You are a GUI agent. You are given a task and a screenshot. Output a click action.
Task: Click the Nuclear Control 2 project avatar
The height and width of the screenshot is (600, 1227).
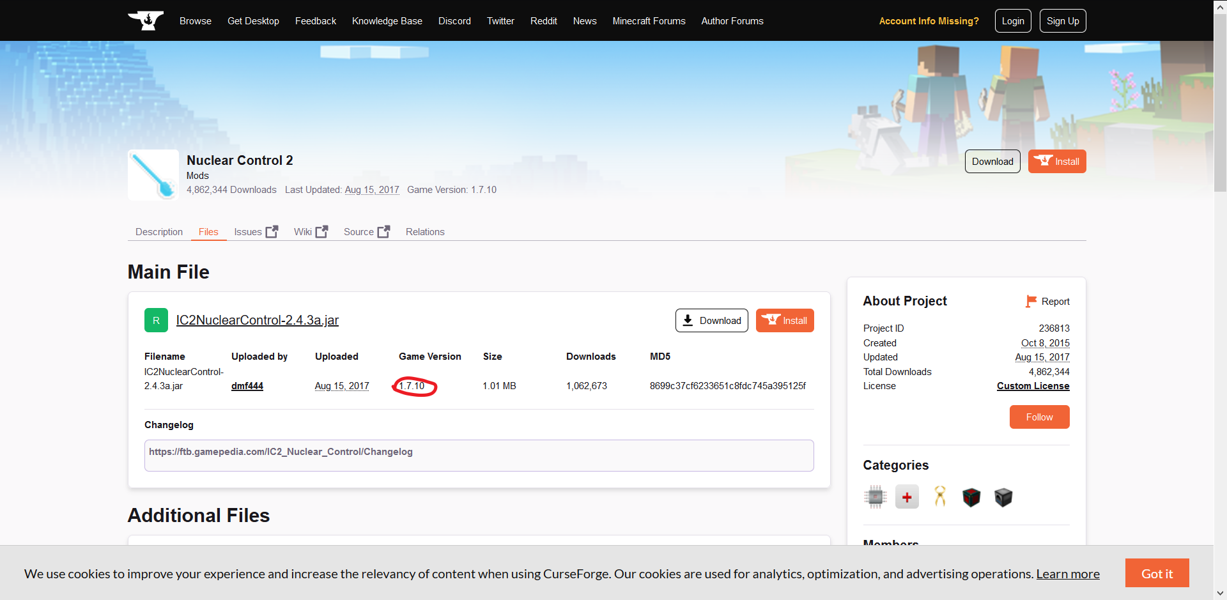(153, 175)
